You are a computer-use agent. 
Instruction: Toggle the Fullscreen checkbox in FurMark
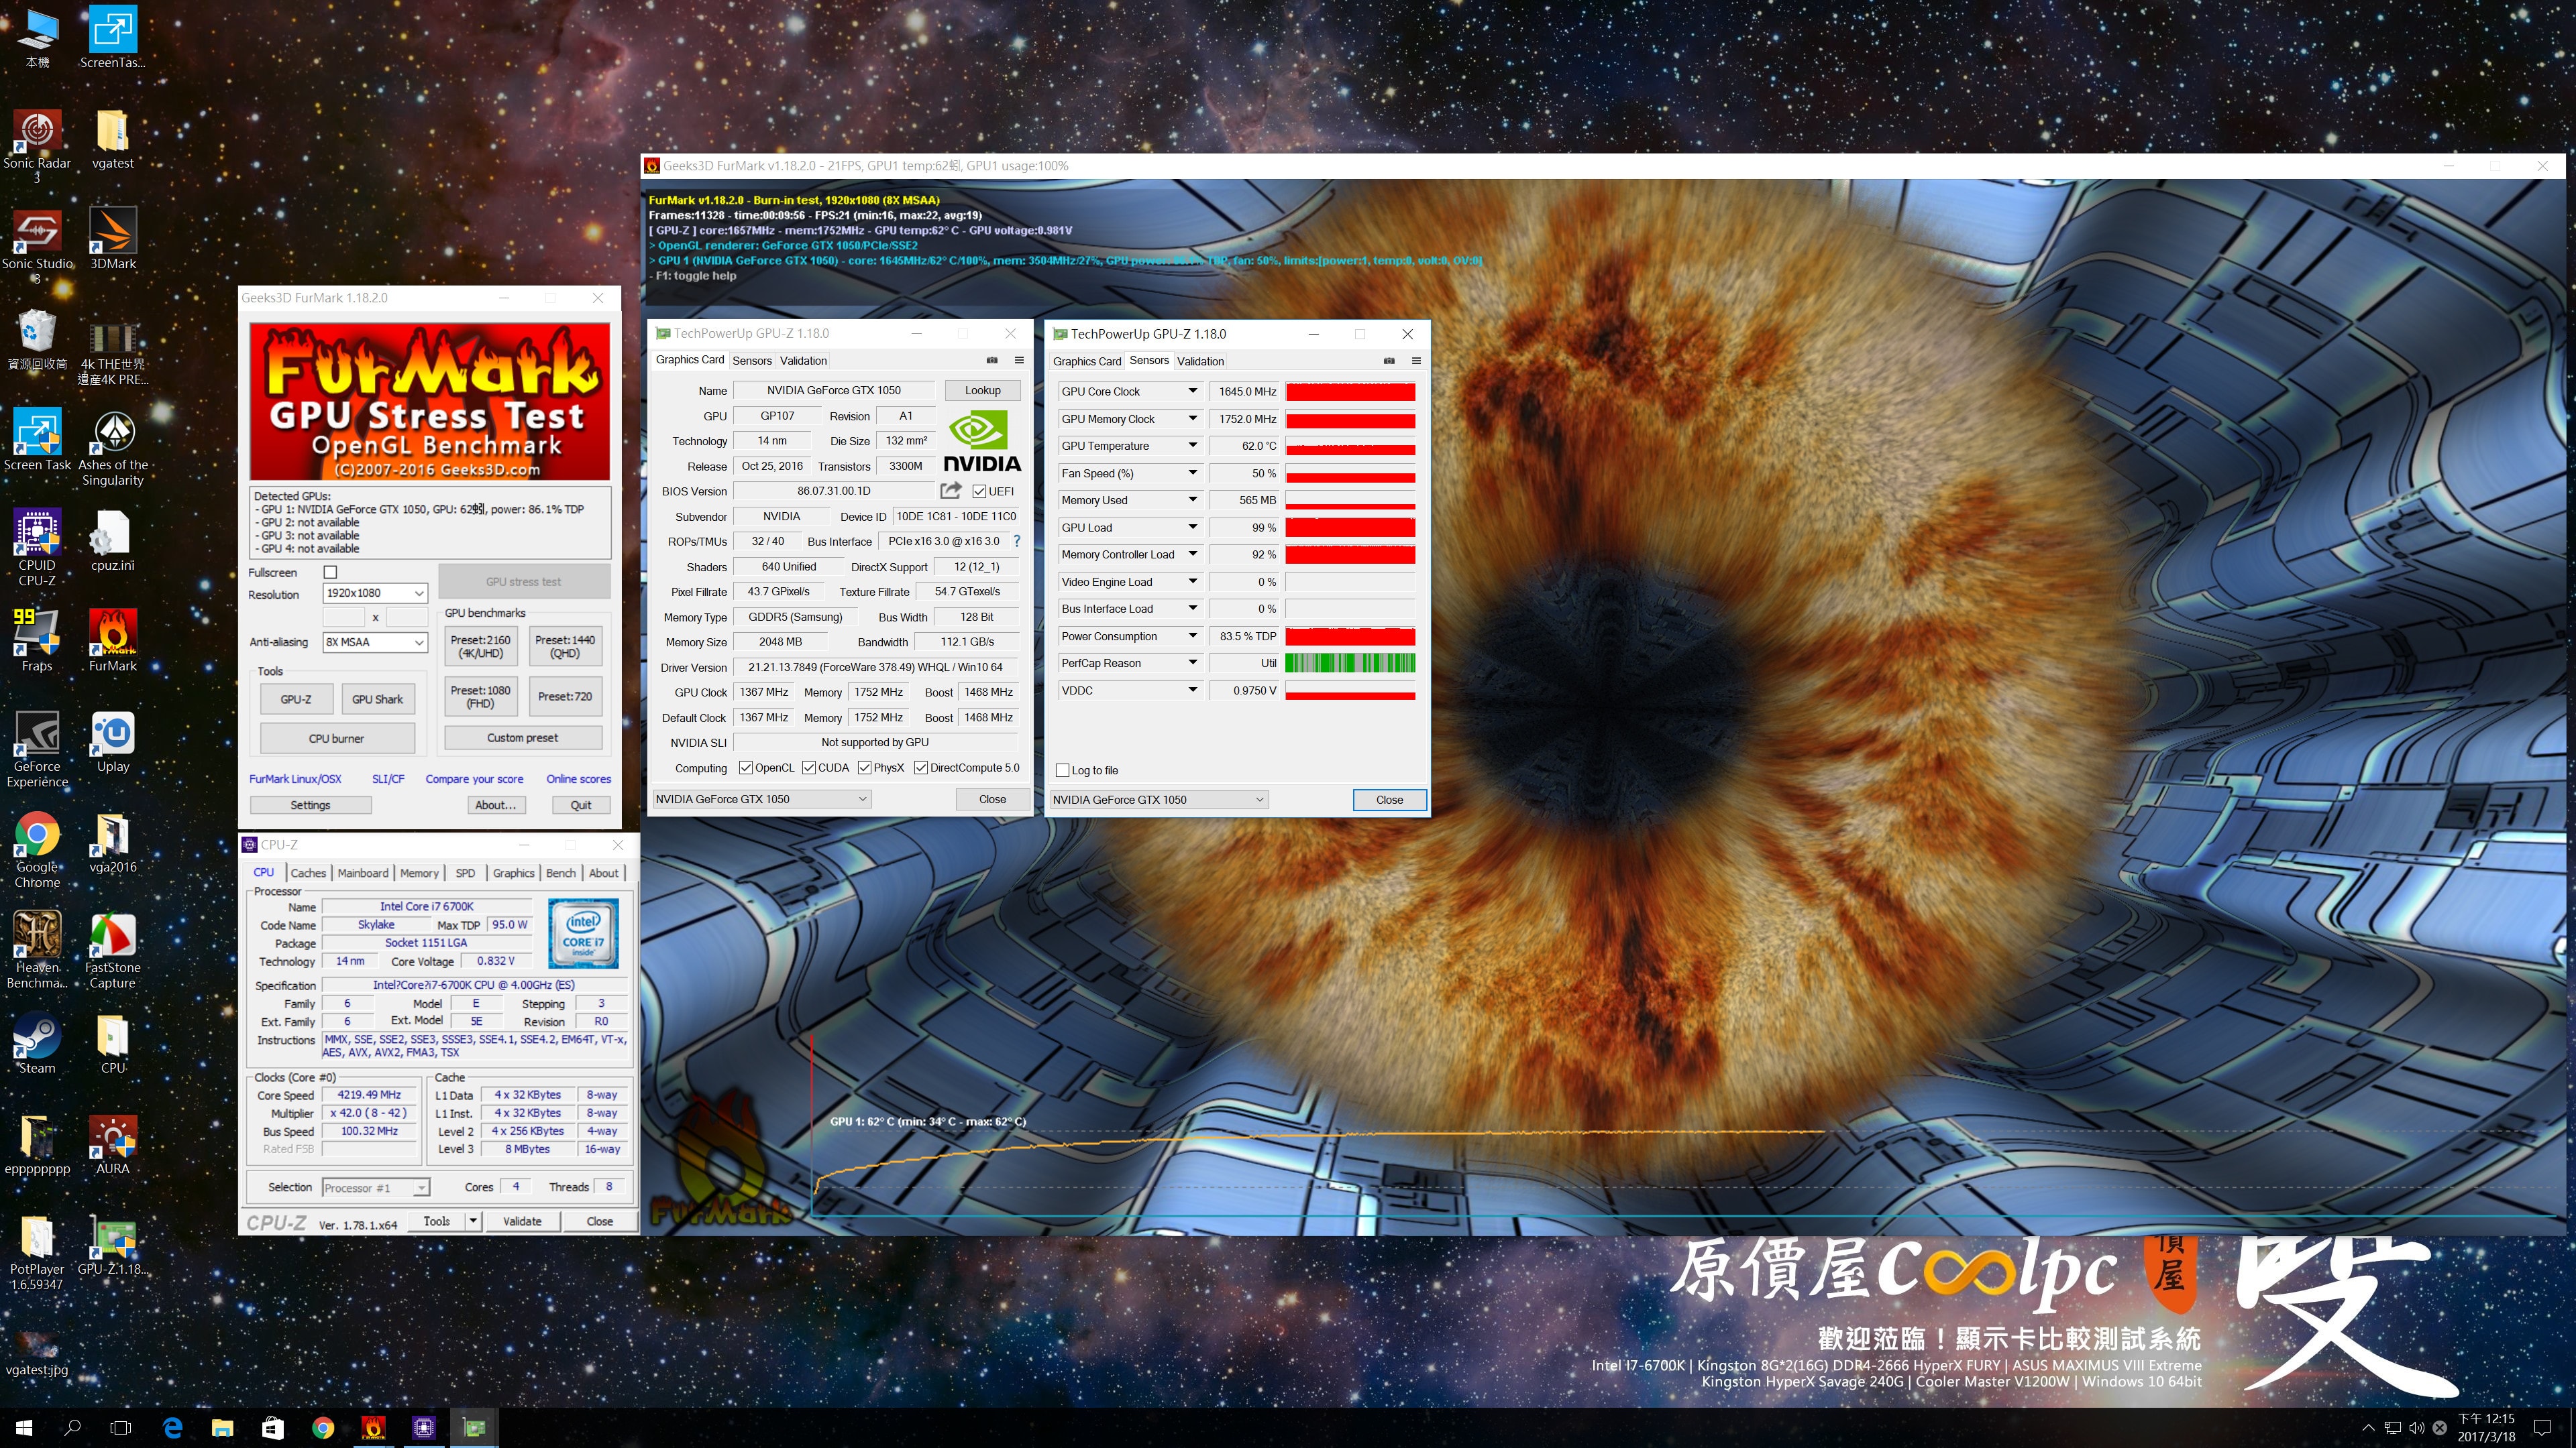pyautogui.click(x=331, y=572)
